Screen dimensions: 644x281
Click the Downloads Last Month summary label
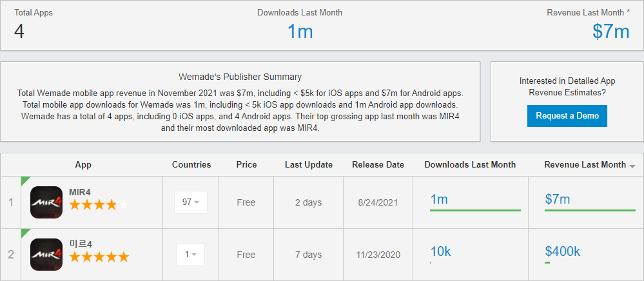300,13
